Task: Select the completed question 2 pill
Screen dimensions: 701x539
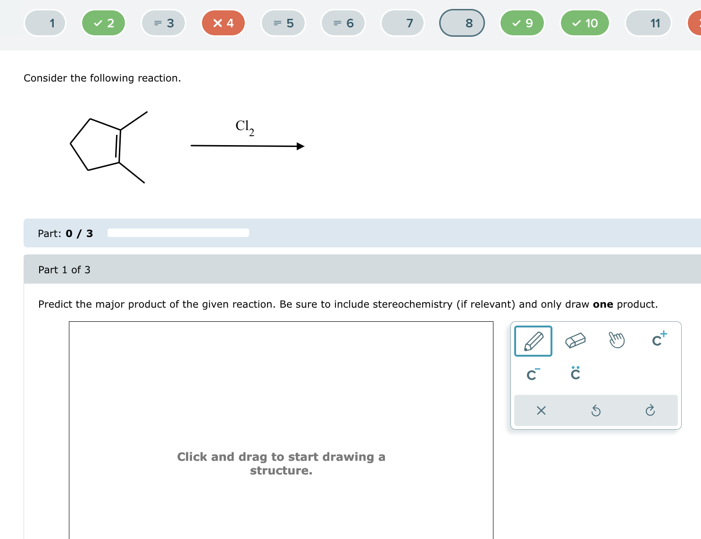Action: [103, 23]
